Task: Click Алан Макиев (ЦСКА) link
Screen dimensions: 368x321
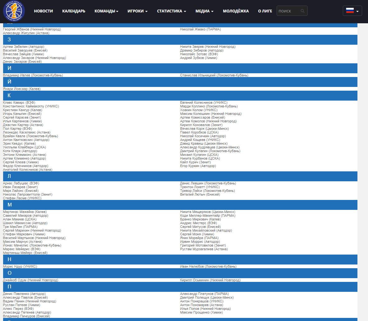Action: (20, 219)
